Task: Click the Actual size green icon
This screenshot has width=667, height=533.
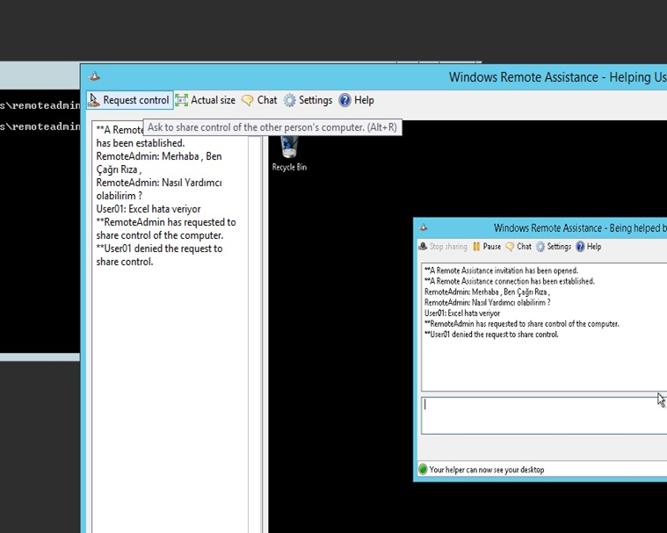Action: 182,100
